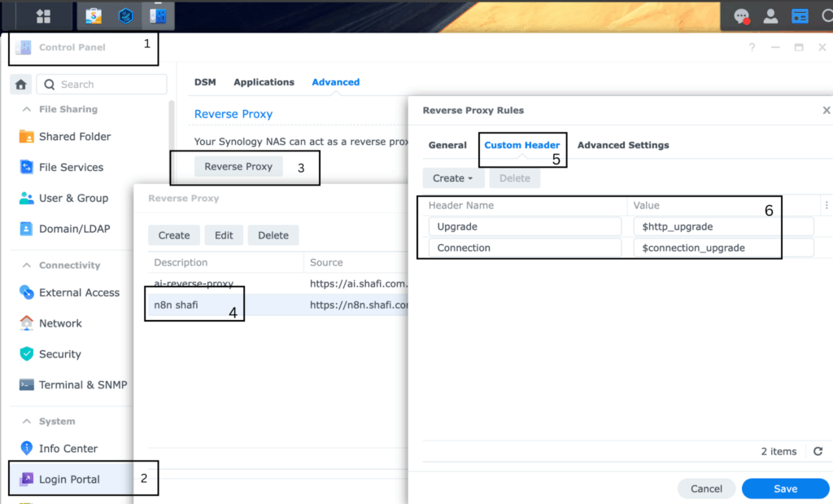
Task: Collapse the File Sharing section
Action: point(26,109)
